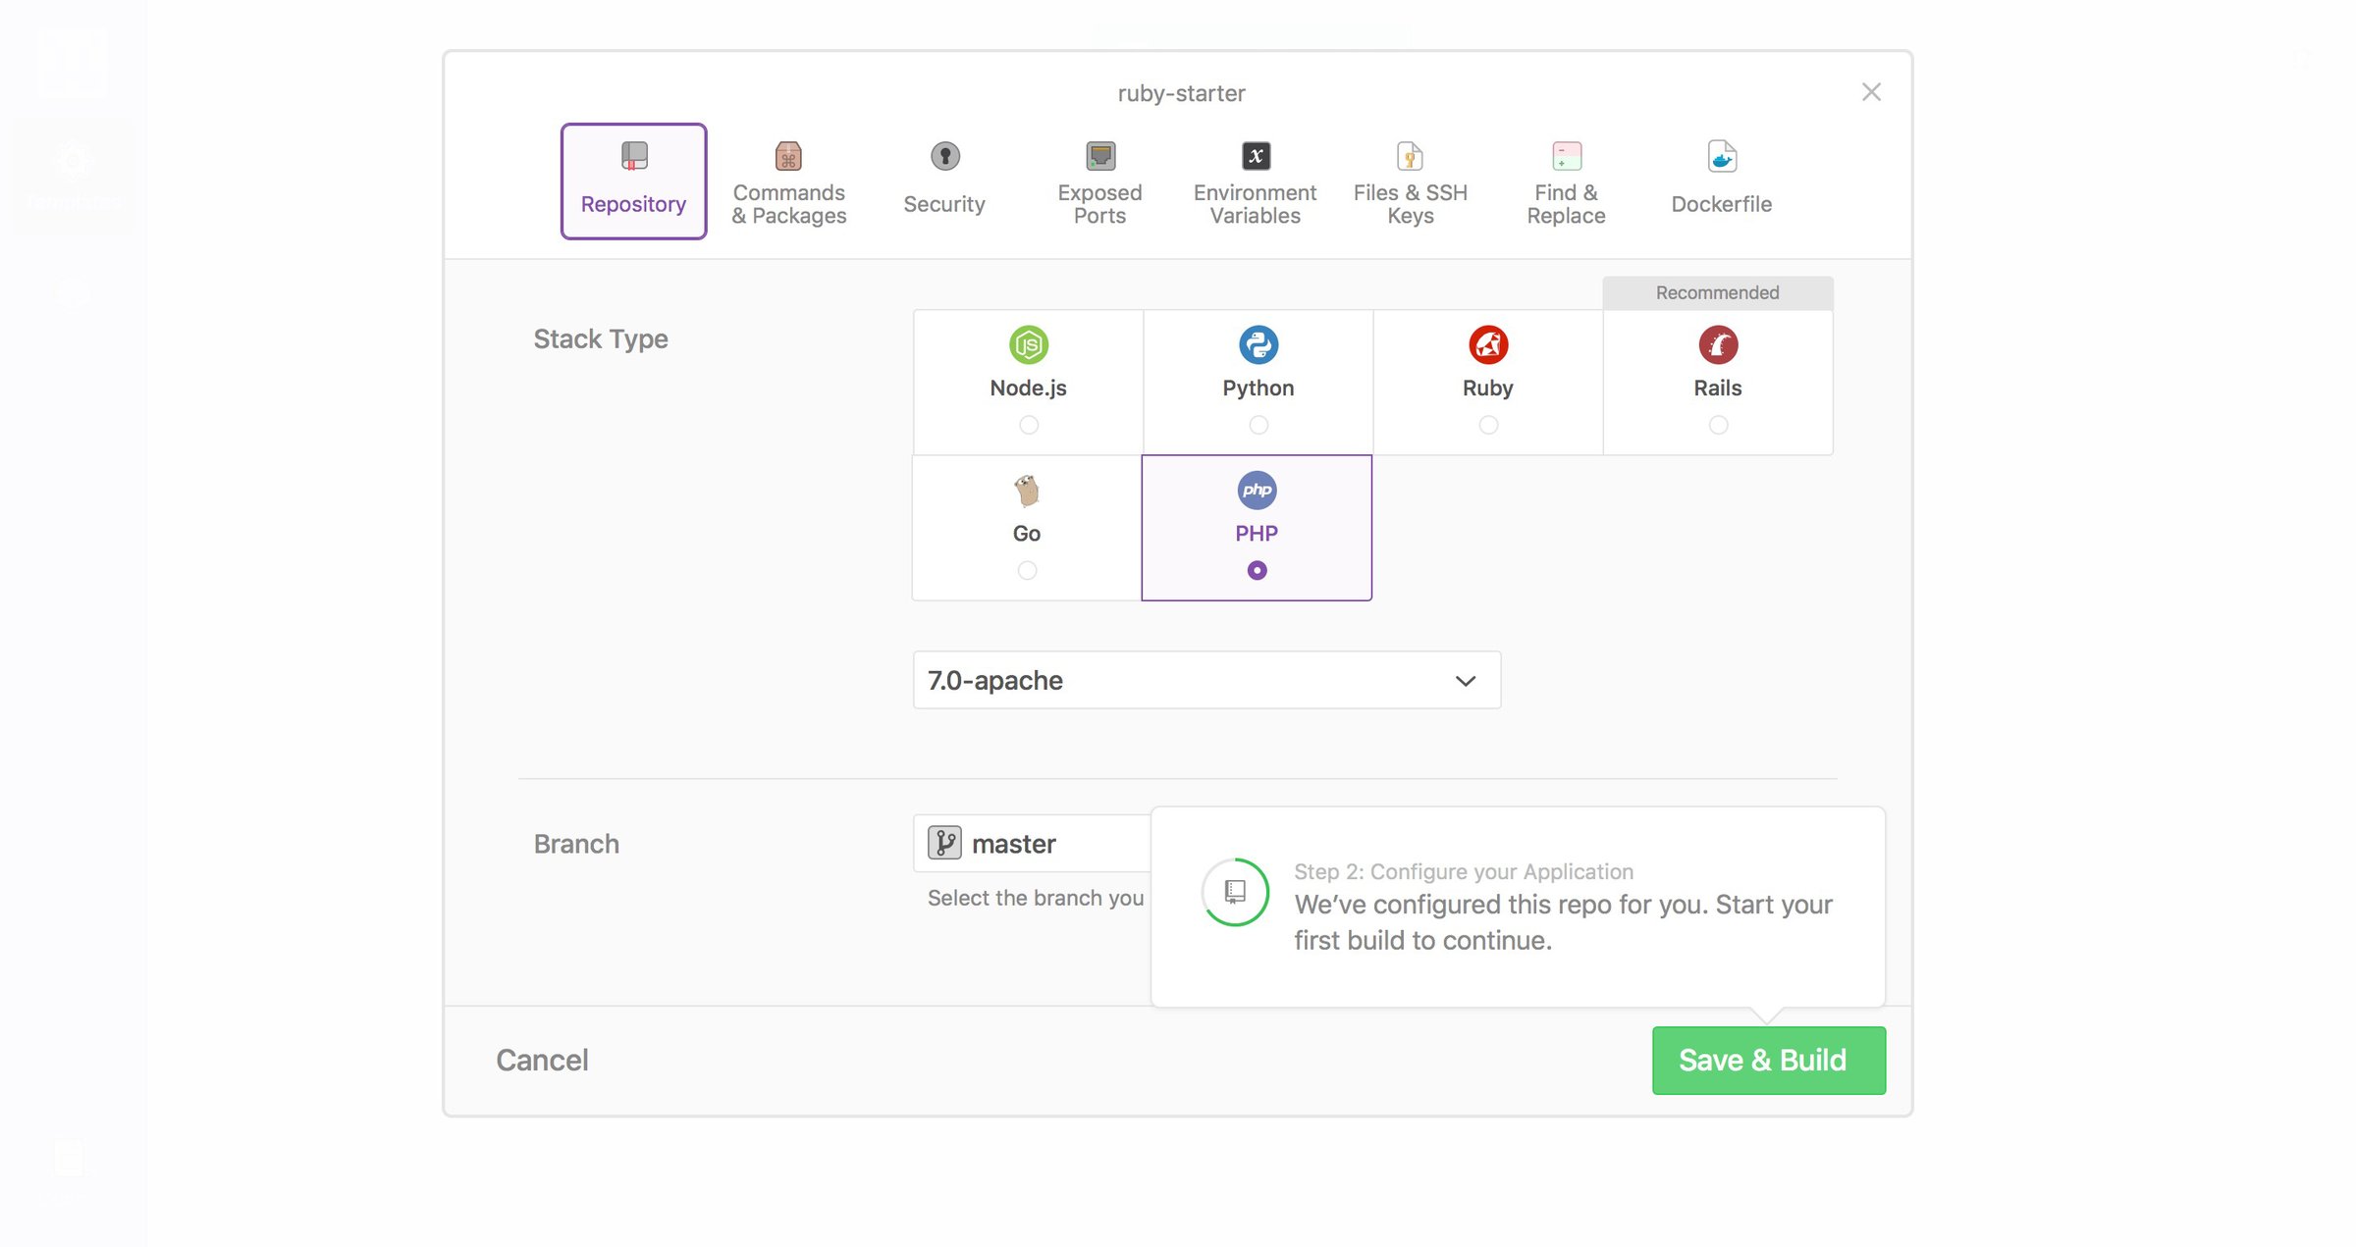Click the Branch label

576,844
